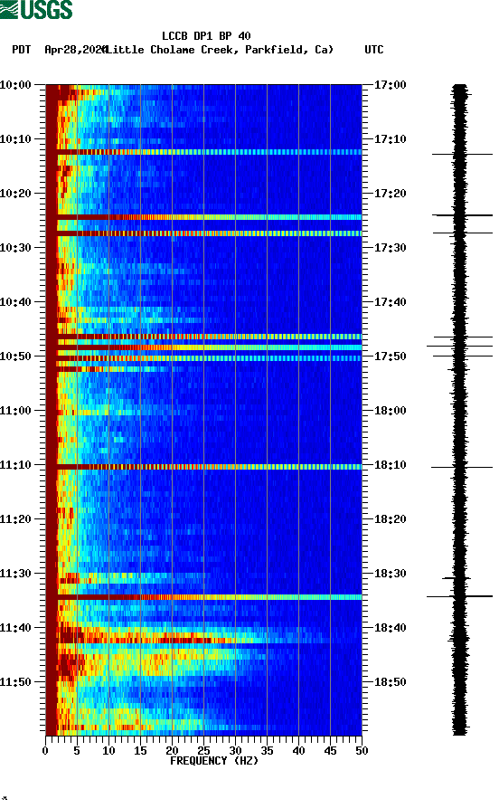Image resolution: width=499 pixels, height=808 pixels.
Task: Click the '18:10' UTC time label
Action: (390, 465)
